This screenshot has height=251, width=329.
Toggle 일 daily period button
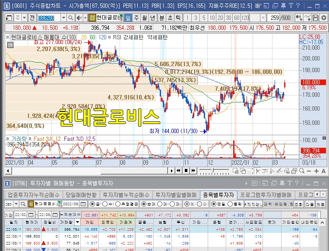128,18
